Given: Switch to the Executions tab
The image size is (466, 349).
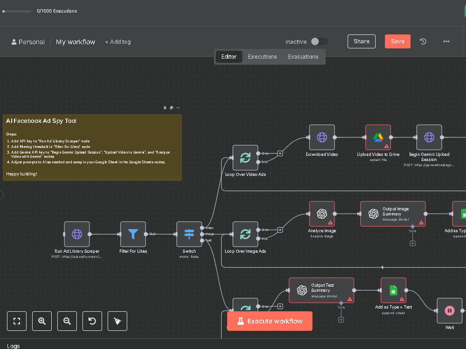Looking at the screenshot, I should pos(262,57).
